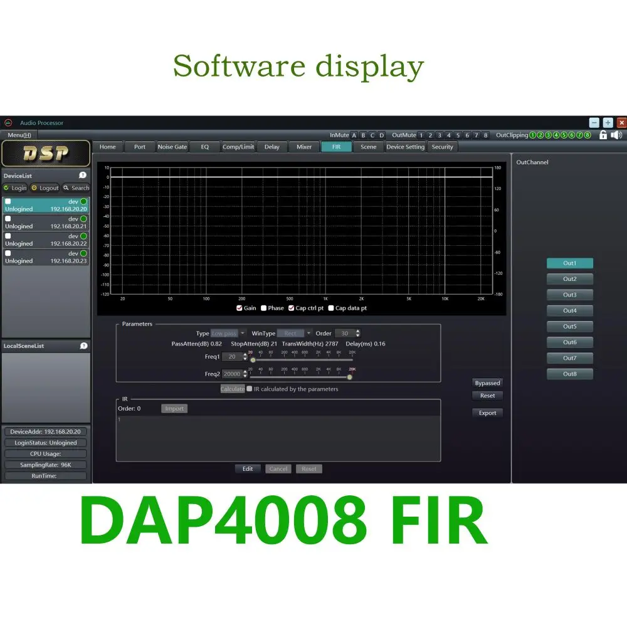Click the Logout button
This screenshot has width=627, height=627.
pyautogui.click(x=45, y=188)
